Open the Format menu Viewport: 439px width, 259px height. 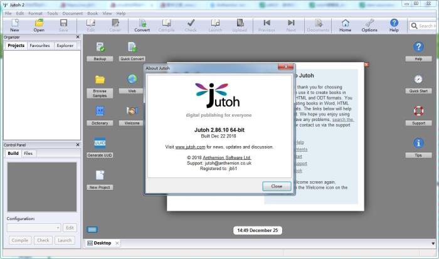point(35,13)
